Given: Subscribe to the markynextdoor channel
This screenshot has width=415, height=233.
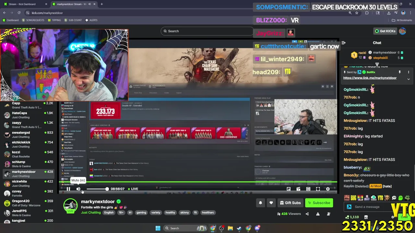Looking at the screenshot, I should point(319,203).
